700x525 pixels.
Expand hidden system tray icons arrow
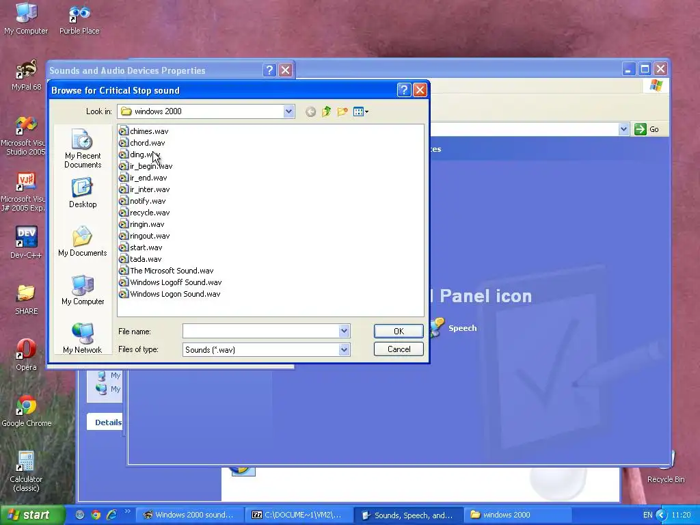662,515
